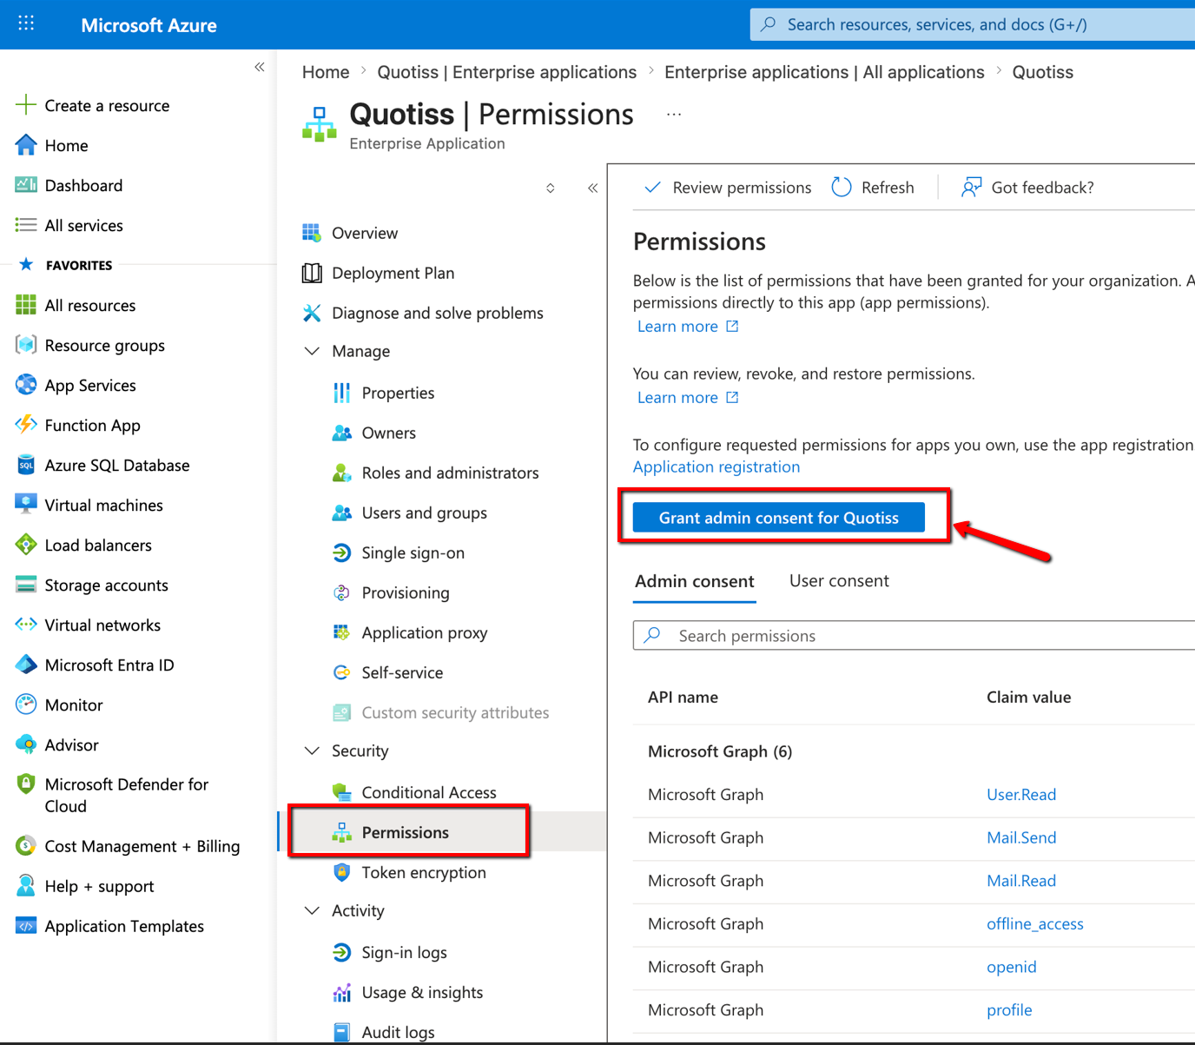Collapse the Manage section chevron

[312, 351]
